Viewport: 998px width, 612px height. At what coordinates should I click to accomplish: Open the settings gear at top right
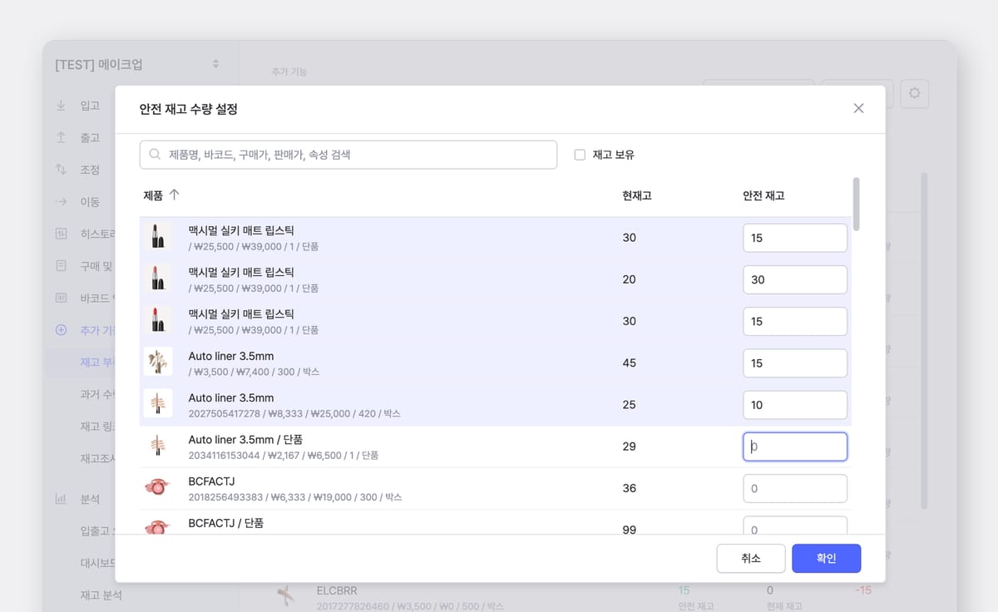pos(915,94)
